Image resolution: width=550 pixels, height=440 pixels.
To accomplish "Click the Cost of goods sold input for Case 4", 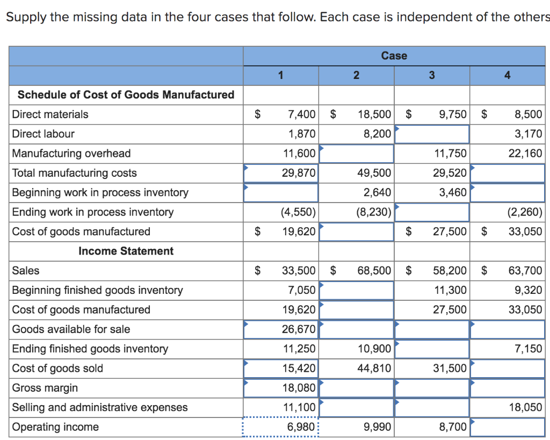I will coord(508,368).
